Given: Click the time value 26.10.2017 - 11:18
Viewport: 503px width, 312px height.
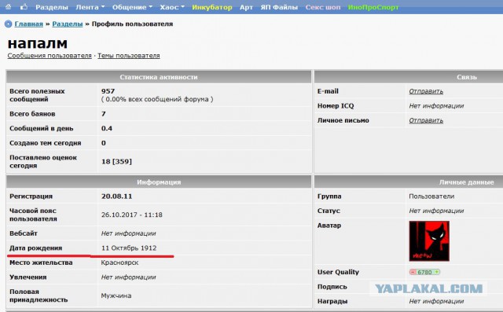Looking at the screenshot, I should coord(131,215).
